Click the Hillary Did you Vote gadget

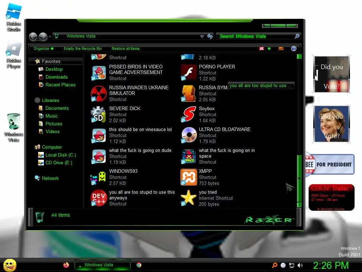point(332,124)
